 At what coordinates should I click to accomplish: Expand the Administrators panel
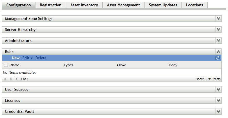click(218, 40)
